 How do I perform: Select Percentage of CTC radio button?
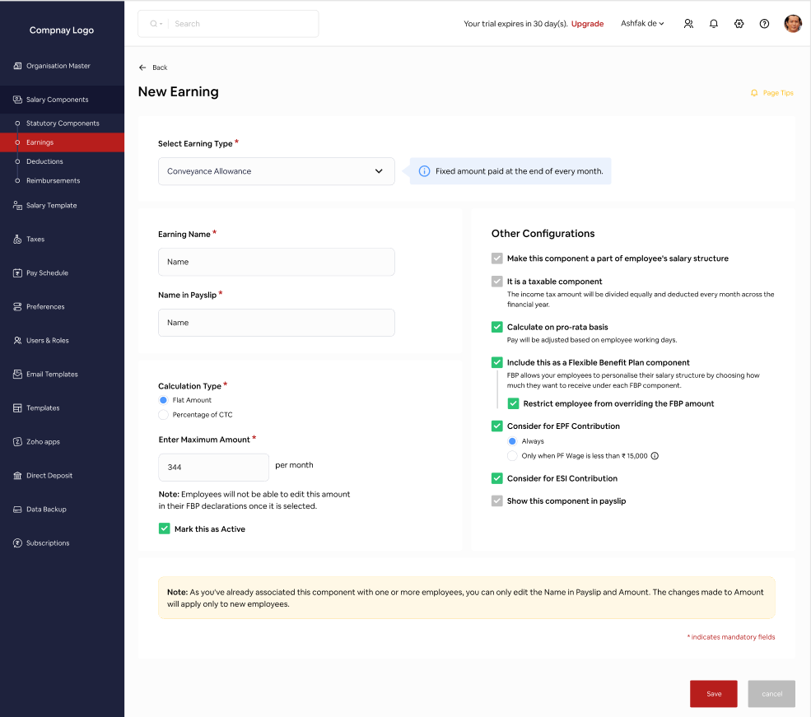[x=163, y=415]
